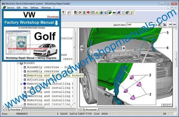Click the teal globe toolbar icon
The width and height of the screenshot is (179, 117).
[x=101, y=12]
